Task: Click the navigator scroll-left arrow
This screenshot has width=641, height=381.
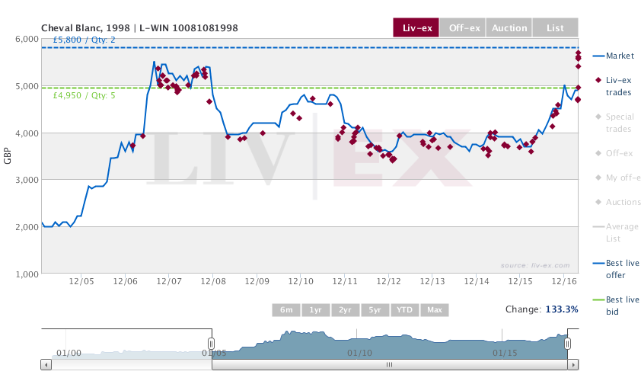Action: pos(46,365)
